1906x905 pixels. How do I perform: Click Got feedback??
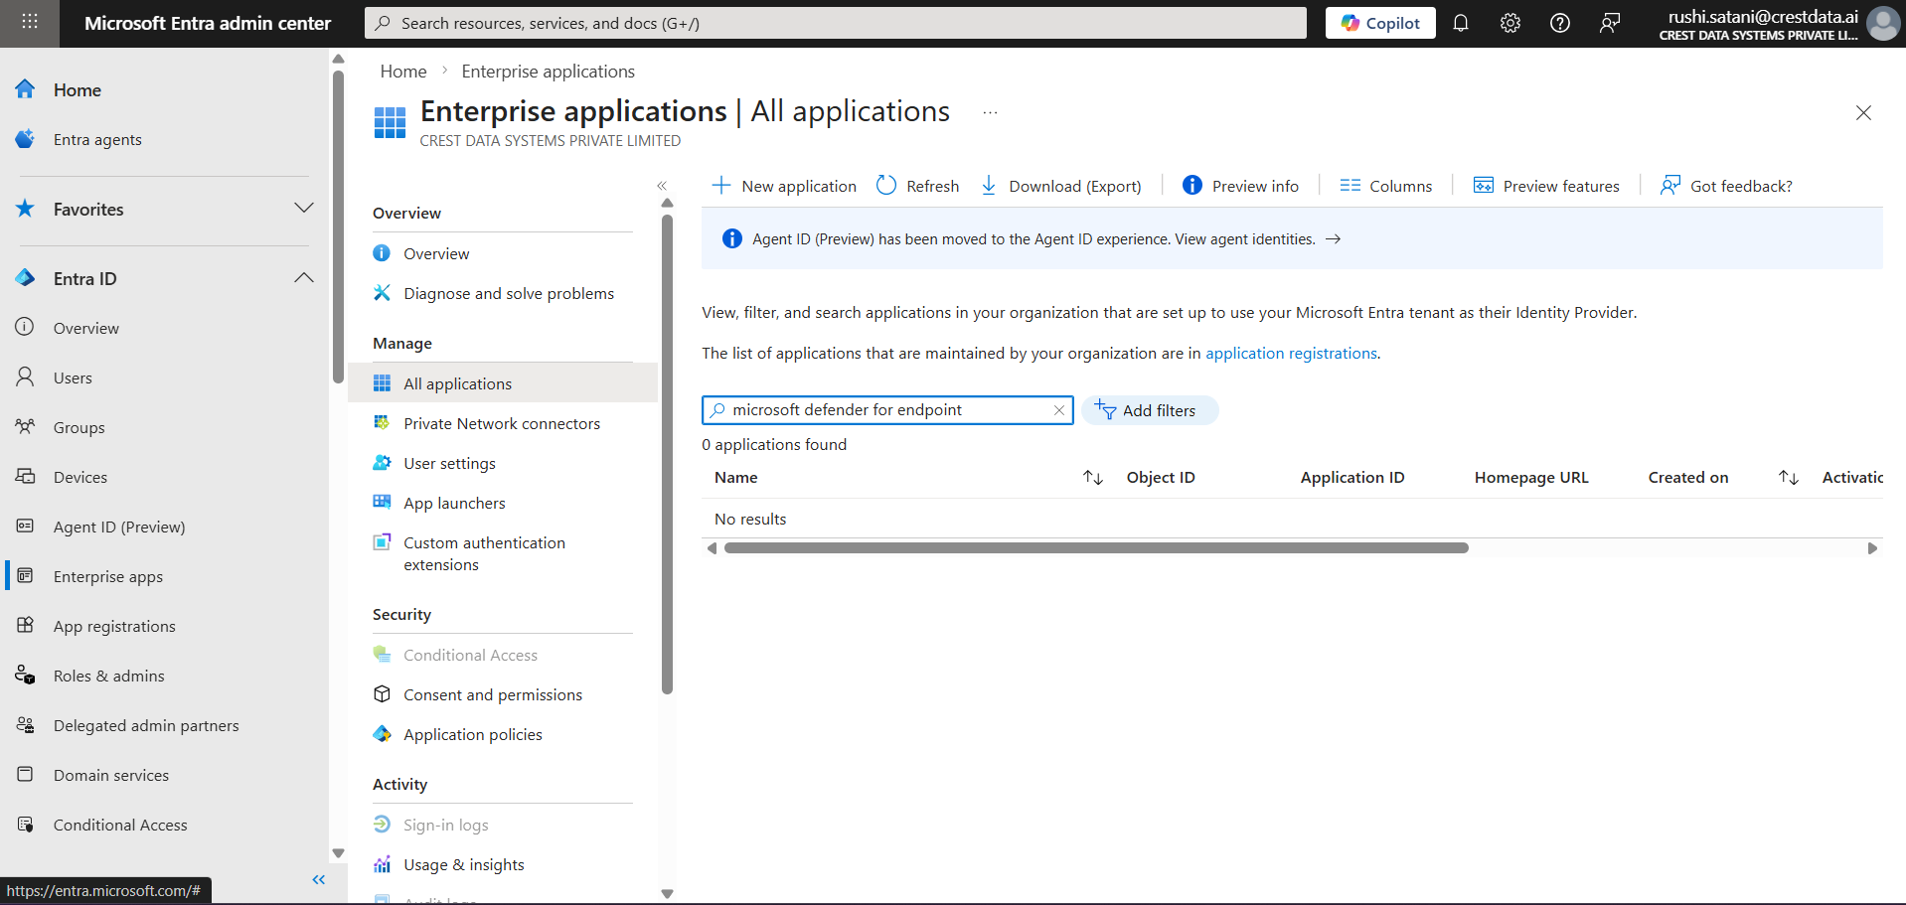(x=1726, y=186)
